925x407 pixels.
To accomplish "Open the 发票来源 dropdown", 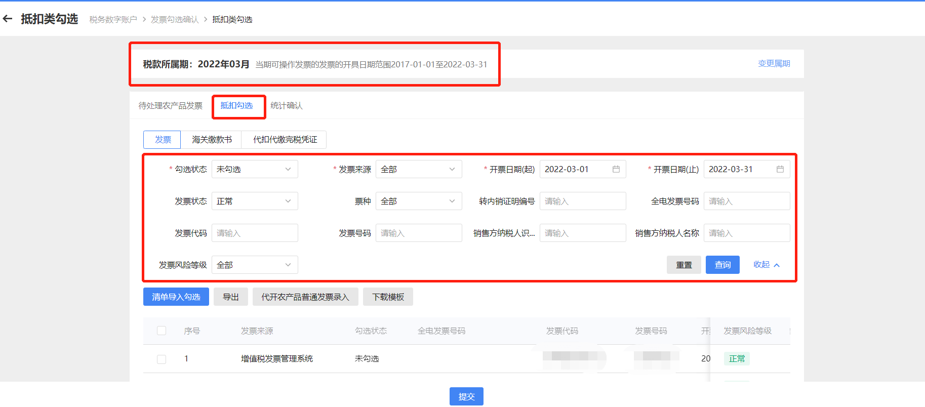I will (419, 169).
